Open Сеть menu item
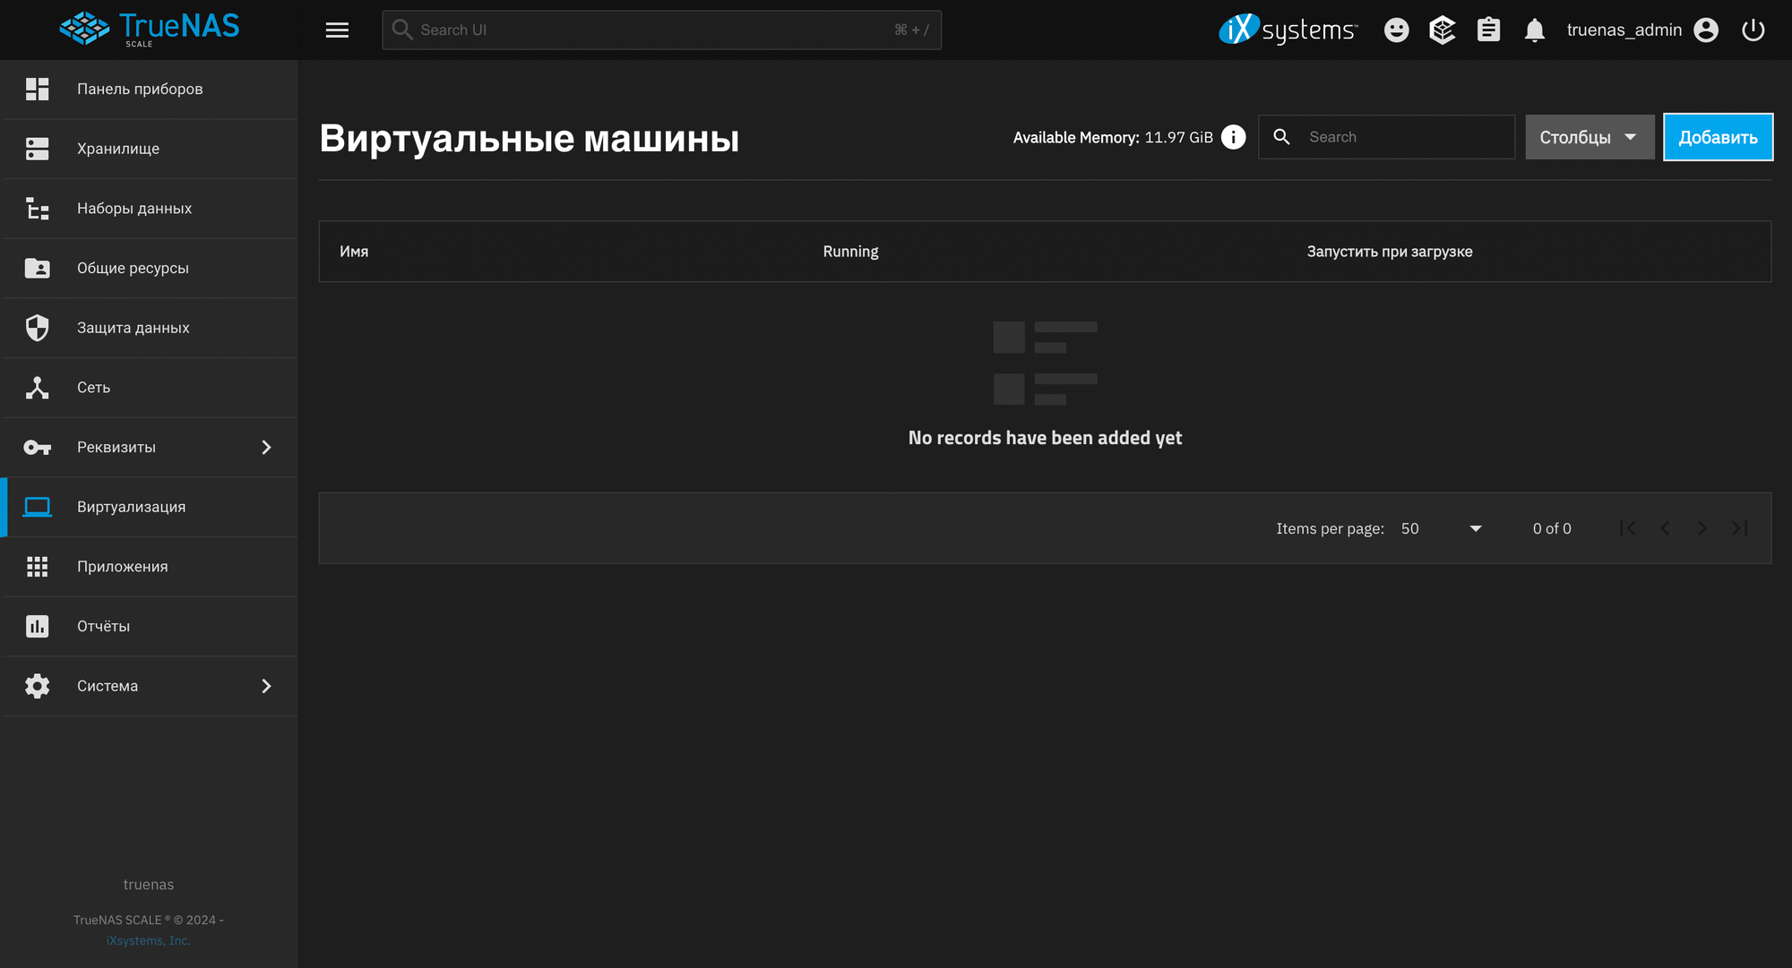Screen dimensions: 1792x968 tap(150, 388)
